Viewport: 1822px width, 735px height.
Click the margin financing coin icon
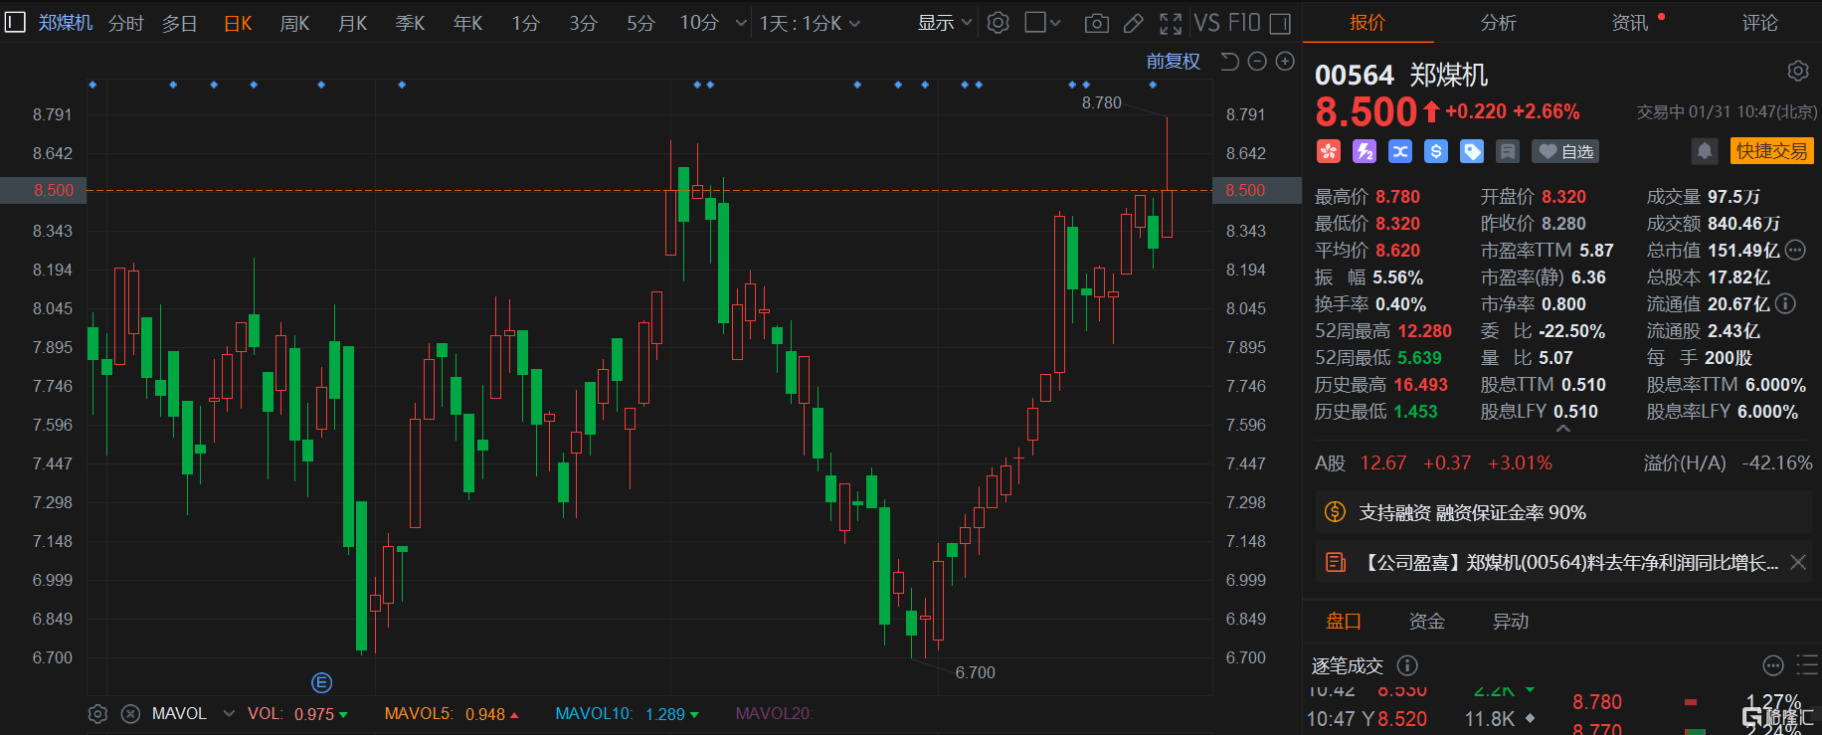[1335, 512]
